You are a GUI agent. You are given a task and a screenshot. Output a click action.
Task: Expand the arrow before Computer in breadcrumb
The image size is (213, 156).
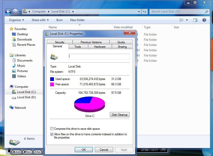click(x=29, y=11)
